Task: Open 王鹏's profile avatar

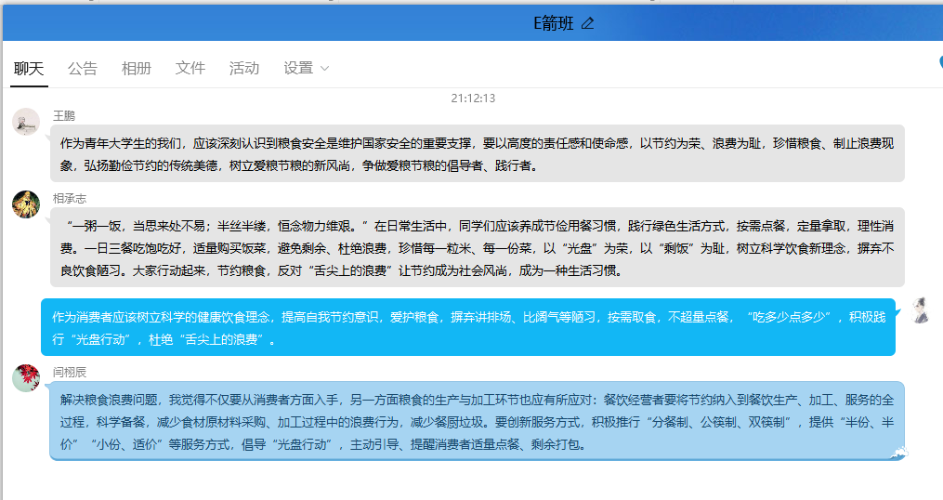Action: pyautogui.click(x=26, y=122)
